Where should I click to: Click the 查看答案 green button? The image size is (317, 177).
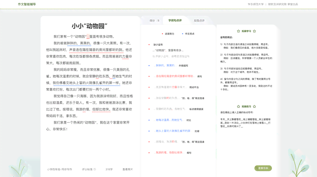click(x=263, y=168)
